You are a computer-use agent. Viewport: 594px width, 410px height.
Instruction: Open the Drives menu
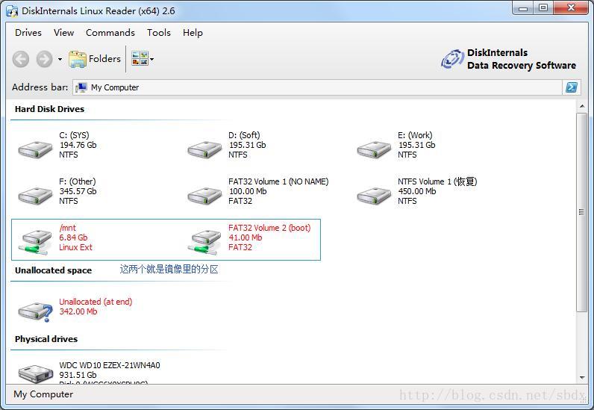[x=28, y=33]
